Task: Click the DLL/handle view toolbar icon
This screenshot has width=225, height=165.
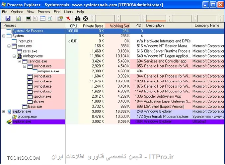Action: tap(50, 19)
